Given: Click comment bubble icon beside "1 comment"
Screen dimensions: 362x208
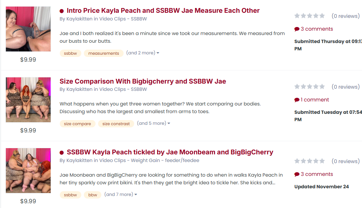Looking at the screenshot, I should pos(297,100).
